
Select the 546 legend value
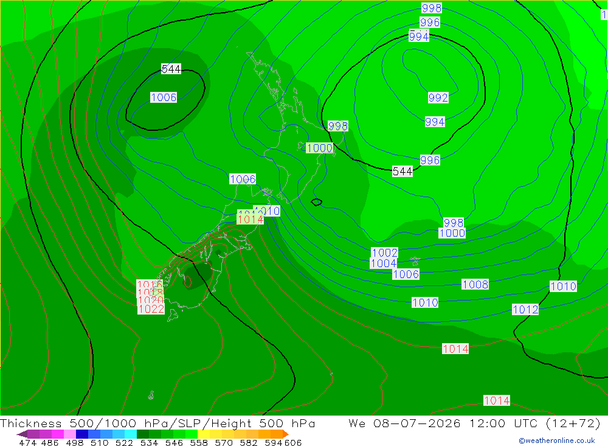174,442
